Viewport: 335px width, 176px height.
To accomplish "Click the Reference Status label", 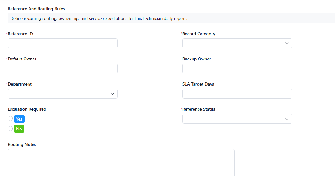I will pyautogui.click(x=199, y=109).
